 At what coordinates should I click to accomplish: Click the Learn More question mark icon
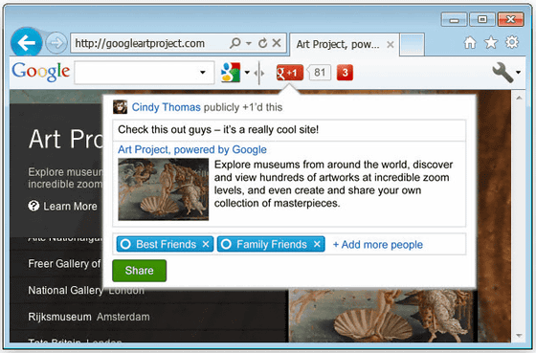point(33,206)
